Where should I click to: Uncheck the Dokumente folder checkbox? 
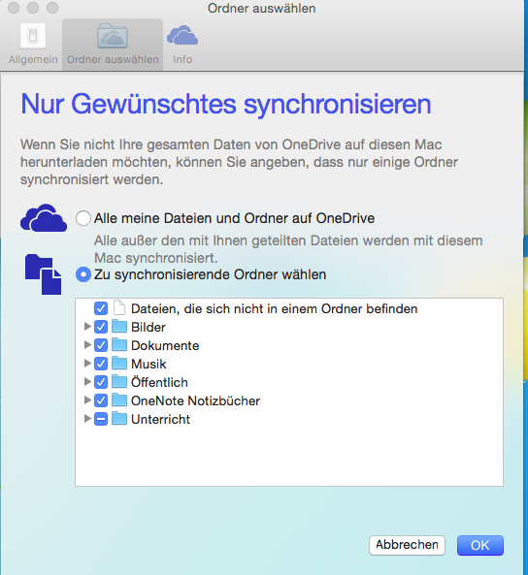tap(101, 345)
